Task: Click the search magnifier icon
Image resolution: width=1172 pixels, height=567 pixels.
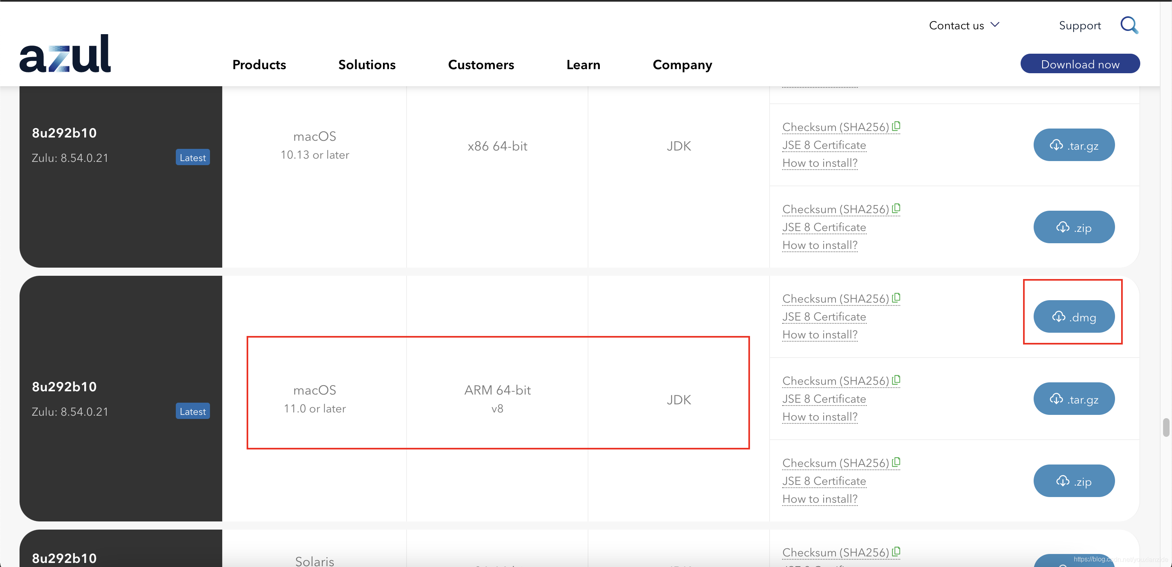Action: [x=1129, y=25]
